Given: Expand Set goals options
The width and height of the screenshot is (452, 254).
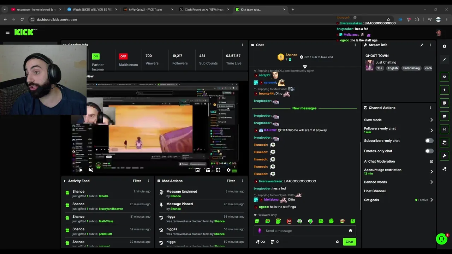Looking at the screenshot, I should pyautogui.click(x=432, y=200).
